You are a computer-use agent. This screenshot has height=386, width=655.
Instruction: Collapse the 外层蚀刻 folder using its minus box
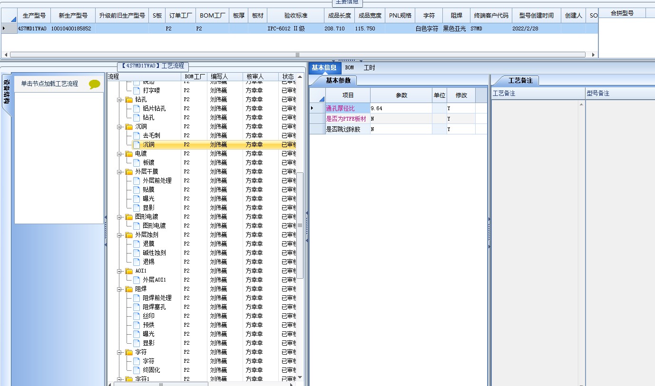(119, 235)
